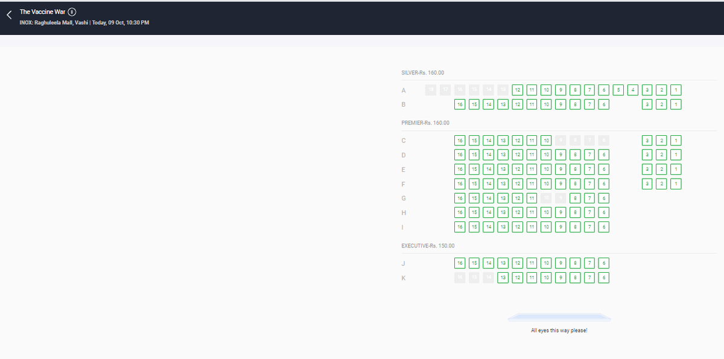
Task: Pick seat 10 in row C
Action: pos(546,141)
